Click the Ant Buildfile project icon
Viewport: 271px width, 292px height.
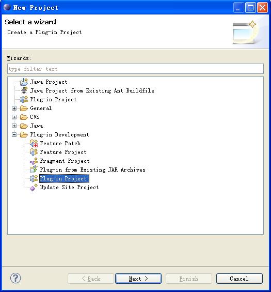pos(24,90)
